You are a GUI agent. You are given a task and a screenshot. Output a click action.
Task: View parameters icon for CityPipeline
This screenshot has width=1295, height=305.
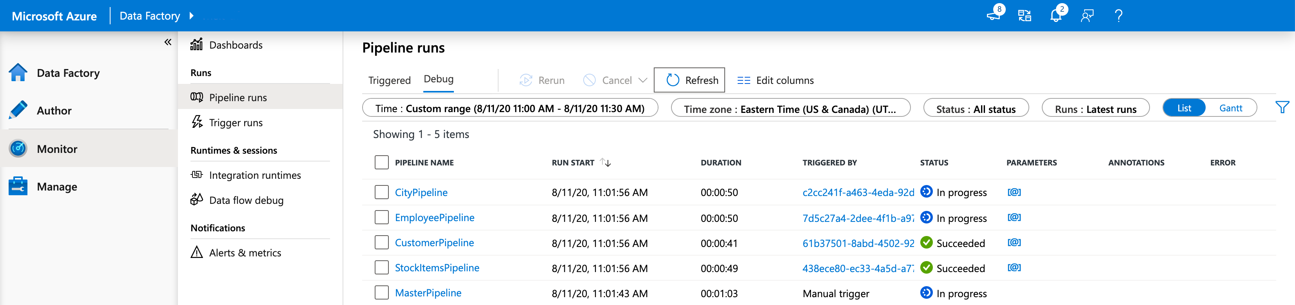tap(1014, 192)
